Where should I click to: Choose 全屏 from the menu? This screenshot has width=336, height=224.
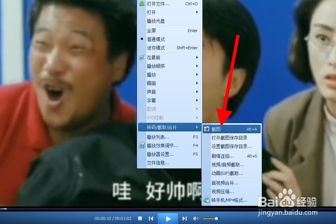[169, 31]
